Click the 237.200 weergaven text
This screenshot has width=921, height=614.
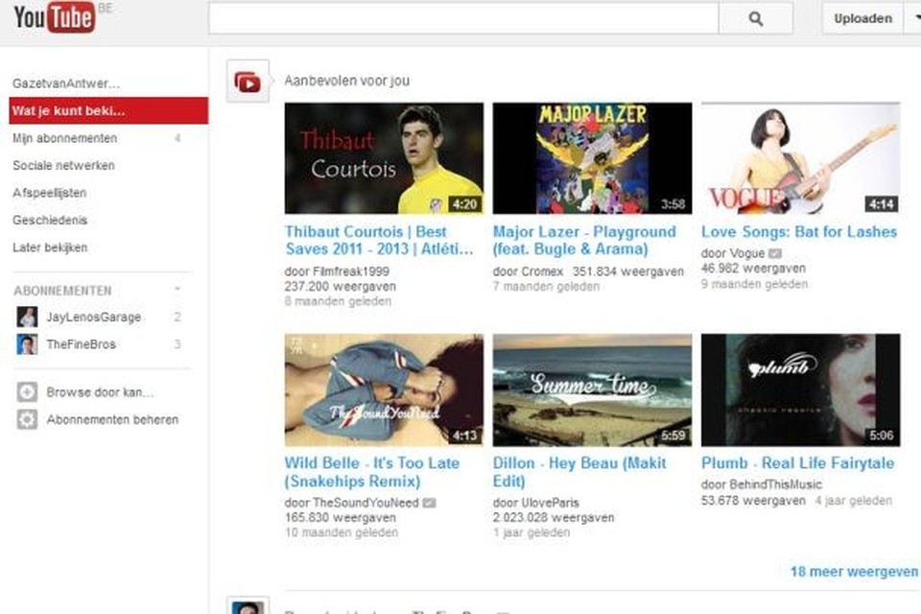[x=340, y=286]
